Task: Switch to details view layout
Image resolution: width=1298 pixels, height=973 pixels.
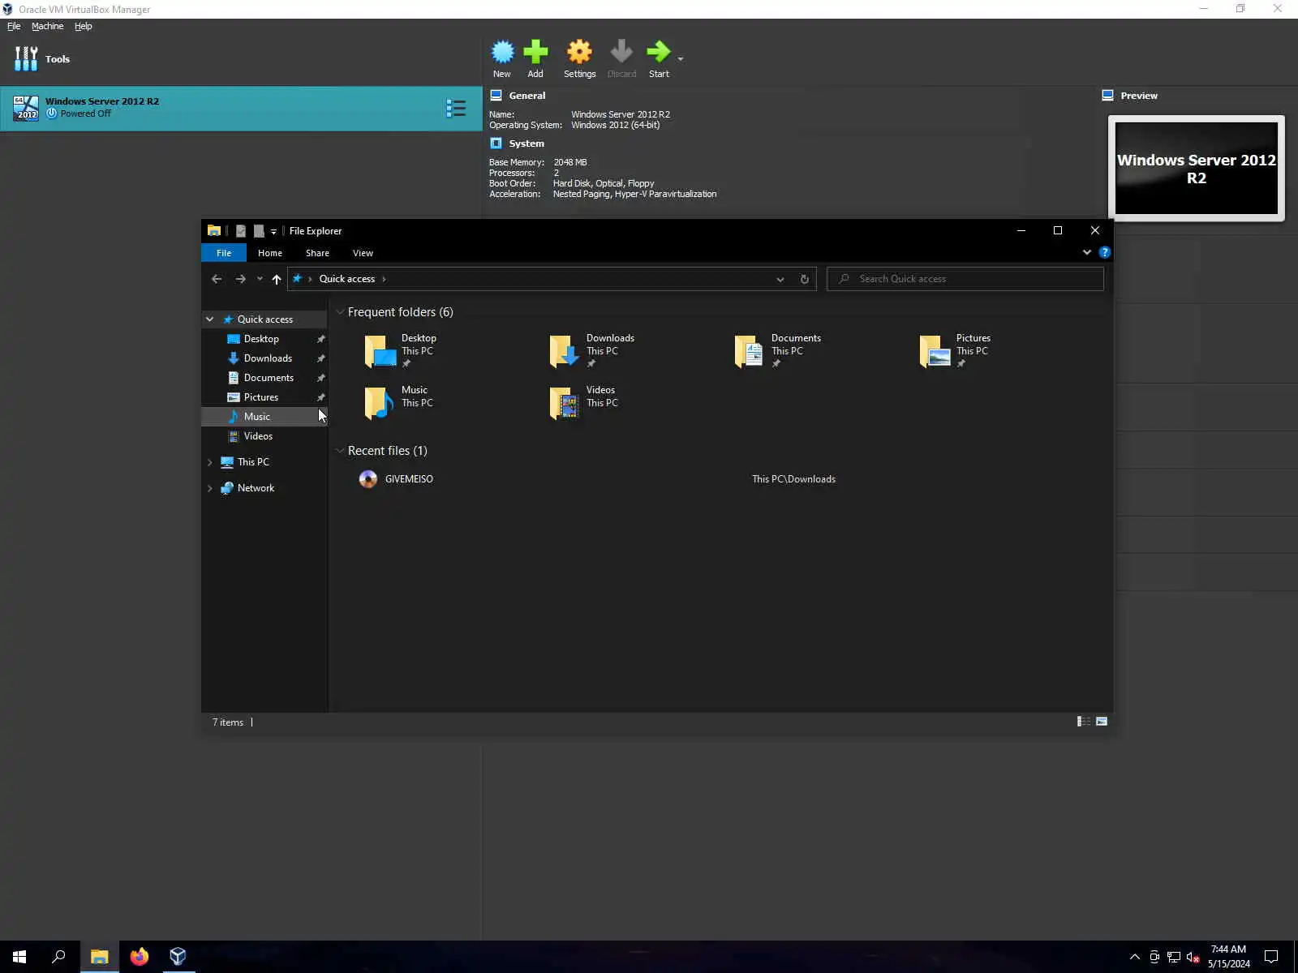Action: click(1083, 722)
